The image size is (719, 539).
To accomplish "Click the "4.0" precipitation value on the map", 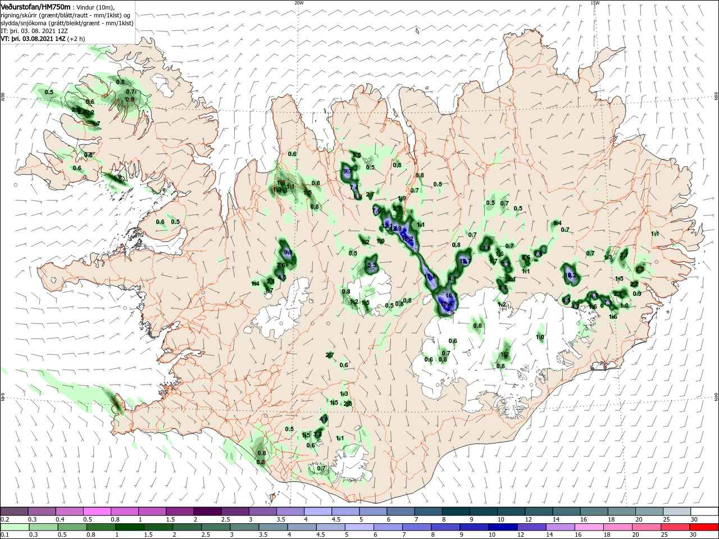I will point(324,419).
